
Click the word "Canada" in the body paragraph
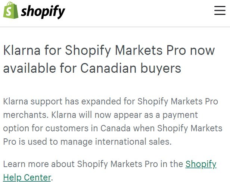115,128
